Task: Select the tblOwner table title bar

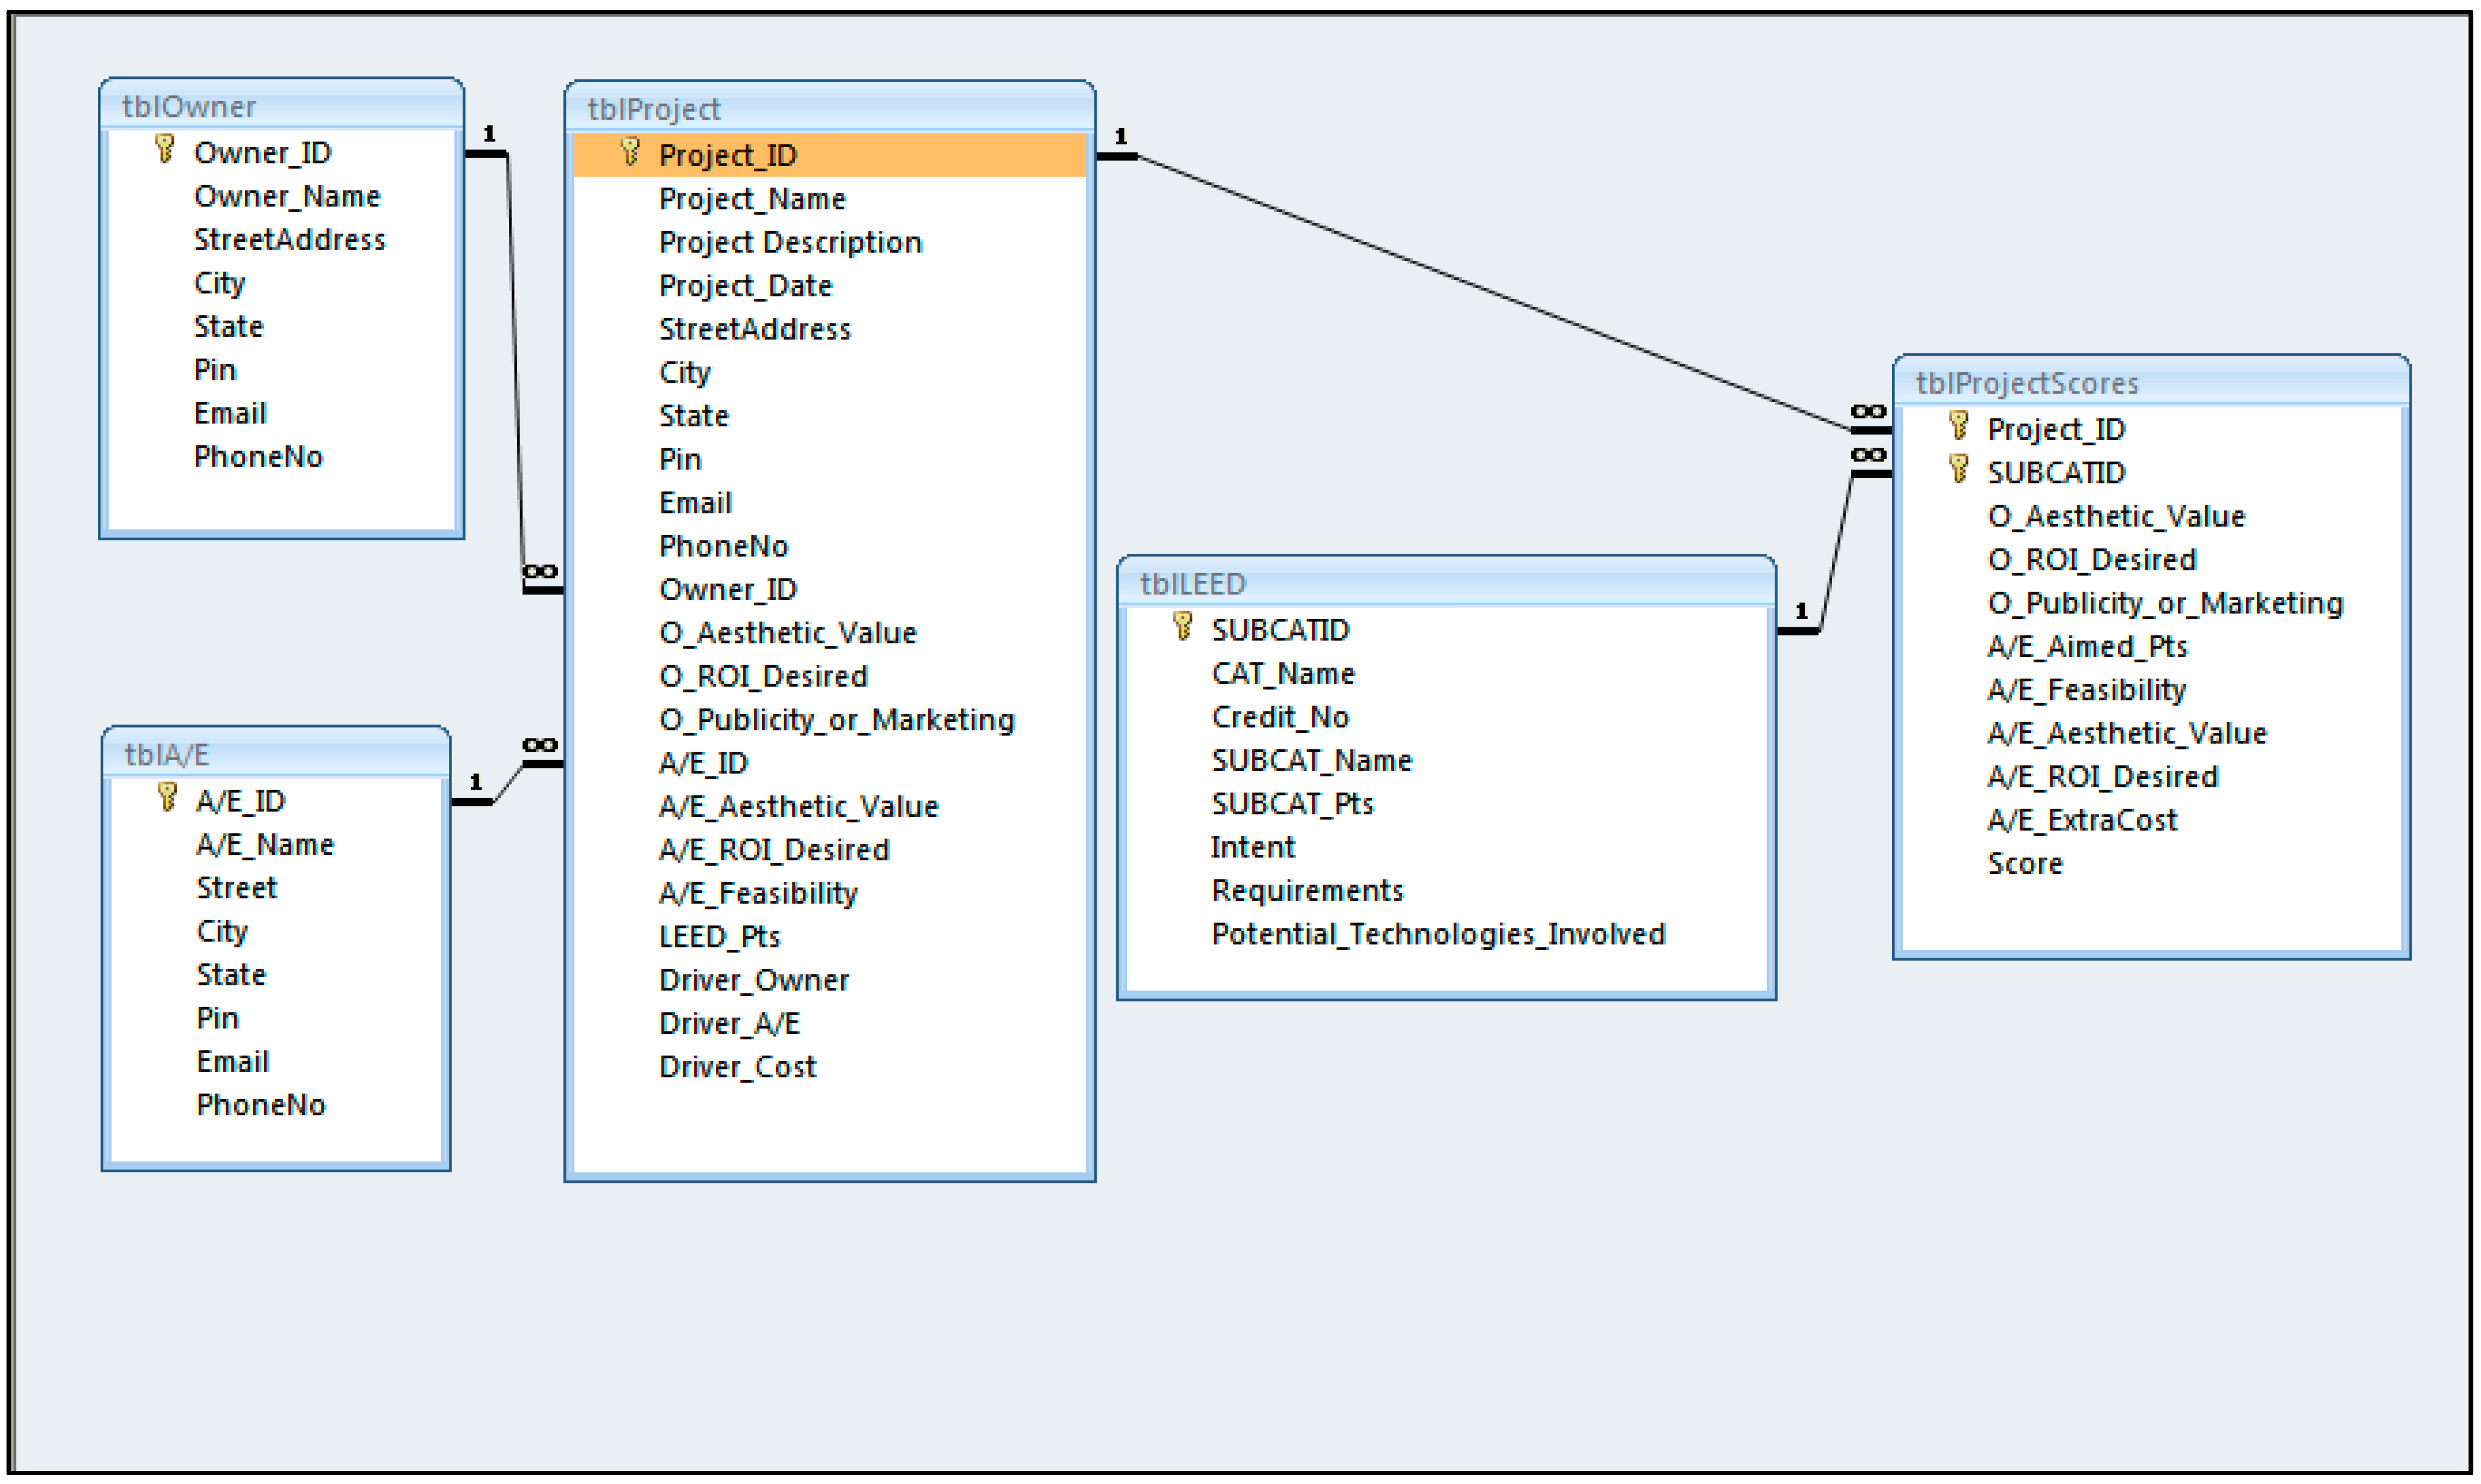Action: click(x=281, y=106)
